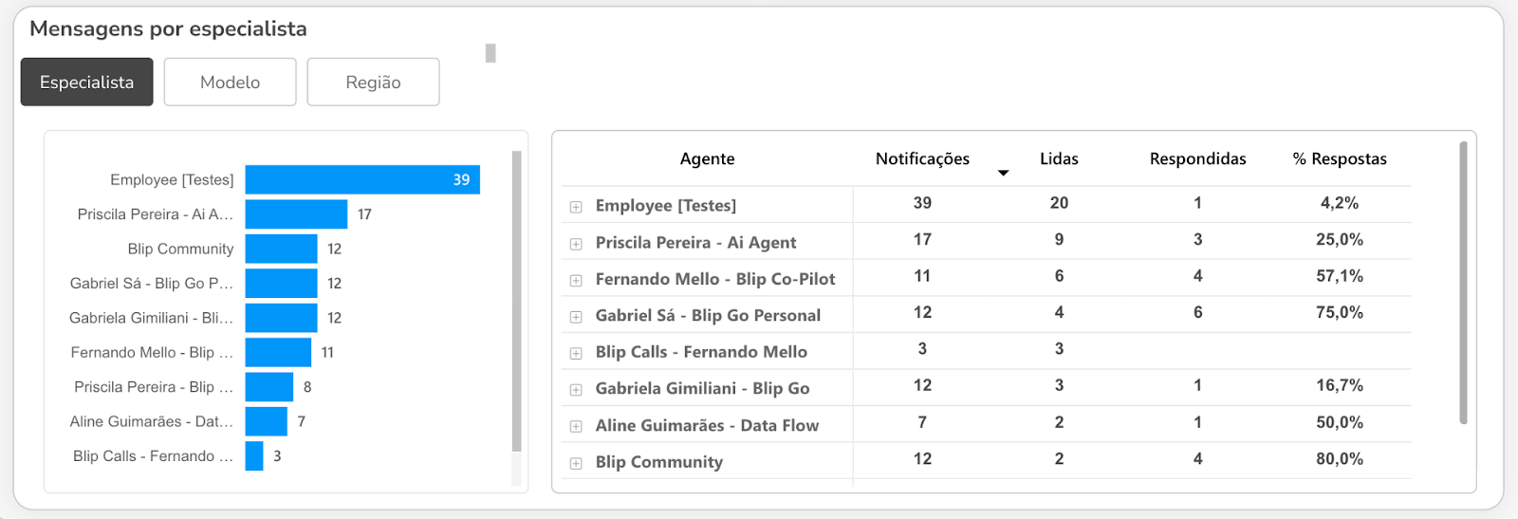Switch to the Modelo tab

pos(230,82)
